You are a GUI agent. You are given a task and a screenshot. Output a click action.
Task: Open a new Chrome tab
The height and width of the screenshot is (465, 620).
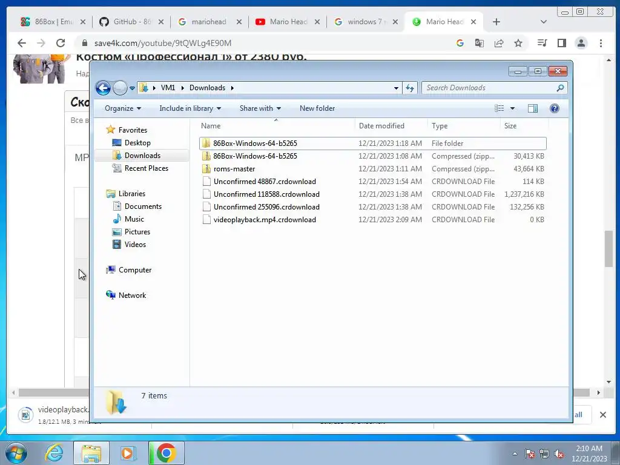496,22
